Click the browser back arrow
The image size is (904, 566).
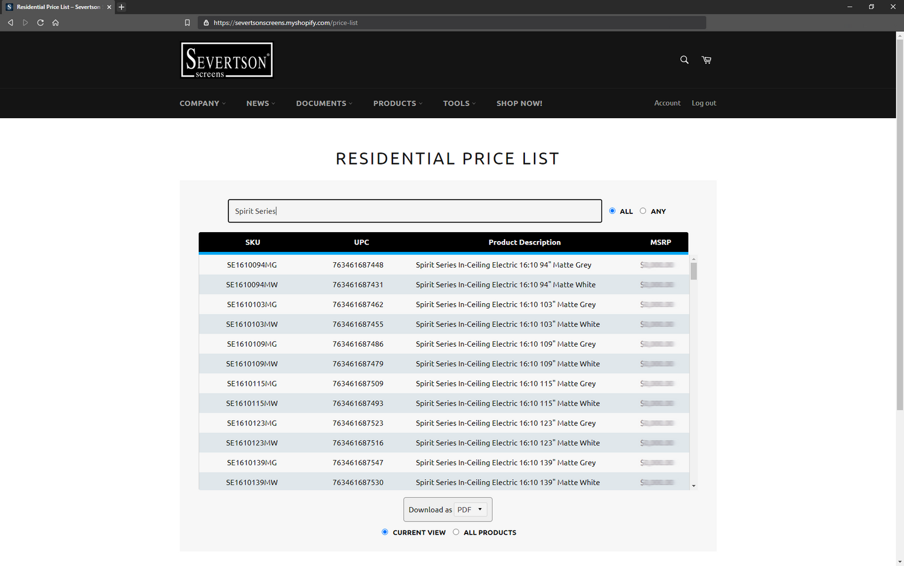(x=10, y=22)
